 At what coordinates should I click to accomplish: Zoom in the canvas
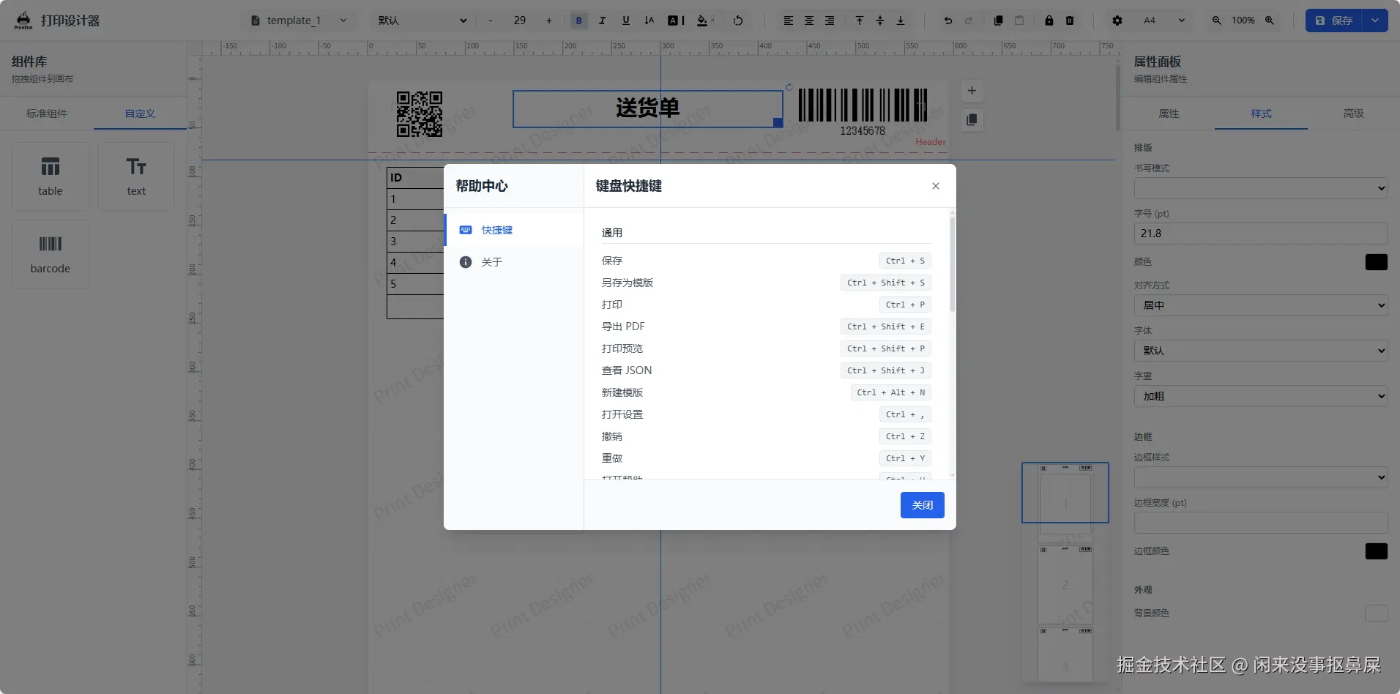click(x=1270, y=20)
